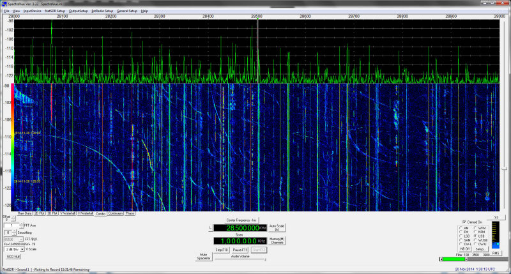Click the NB Off noise blanker button
Screen dimensions: 511x274
point(465,249)
